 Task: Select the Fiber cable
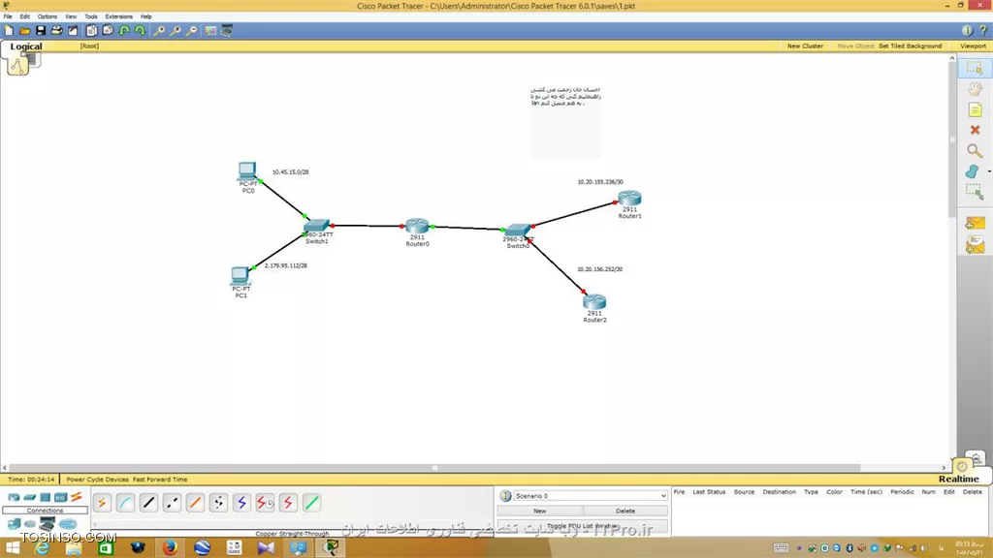(x=195, y=503)
